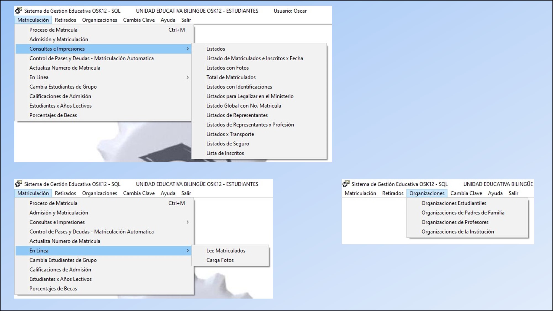This screenshot has height=311, width=553.
Task: Click Lee Matriculados submenu item
Action: [x=226, y=251]
